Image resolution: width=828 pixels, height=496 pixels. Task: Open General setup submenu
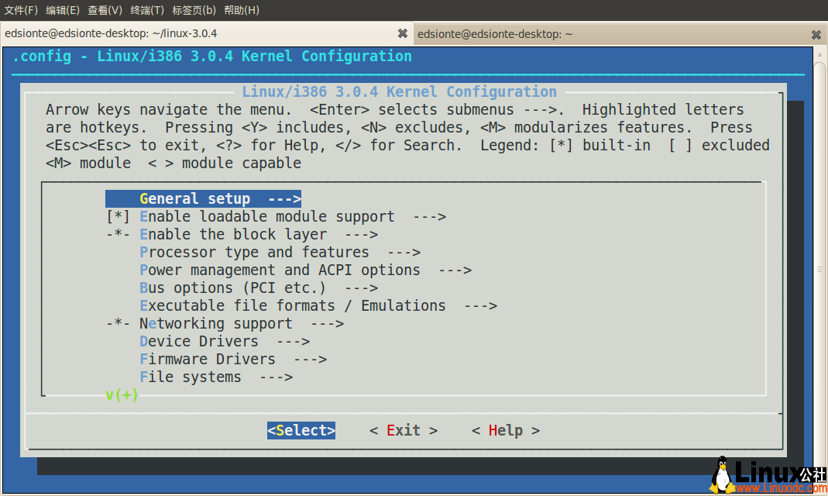[203, 199]
